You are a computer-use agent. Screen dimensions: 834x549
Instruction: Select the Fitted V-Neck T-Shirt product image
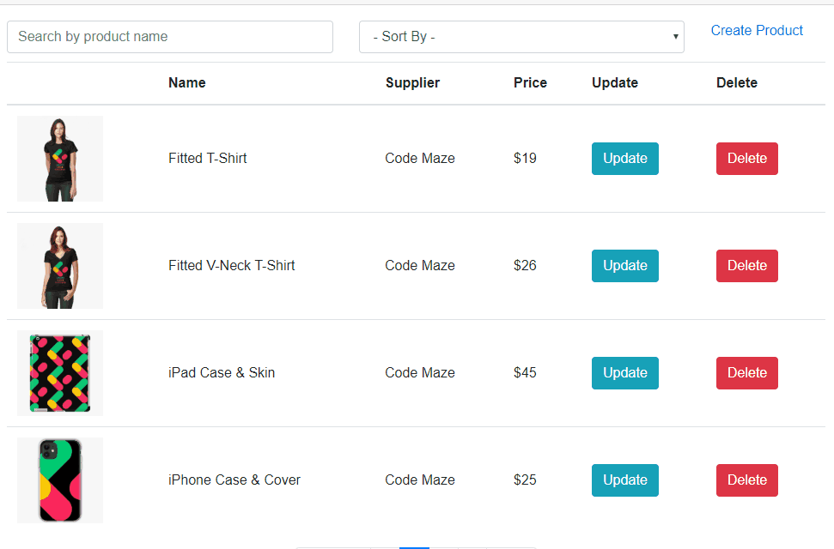[60, 266]
